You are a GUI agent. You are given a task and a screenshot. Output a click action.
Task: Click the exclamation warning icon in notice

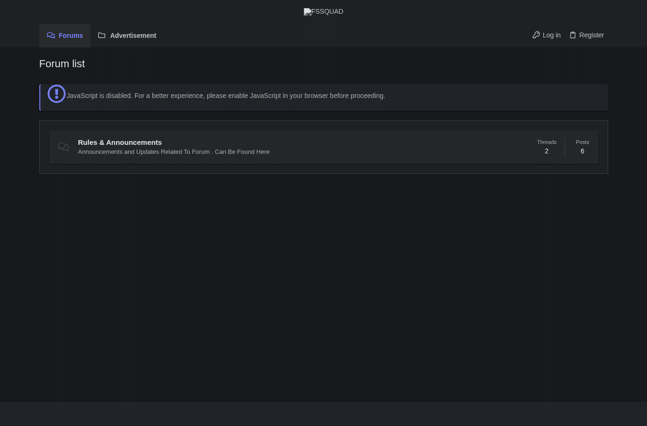pyautogui.click(x=56, y=94)
